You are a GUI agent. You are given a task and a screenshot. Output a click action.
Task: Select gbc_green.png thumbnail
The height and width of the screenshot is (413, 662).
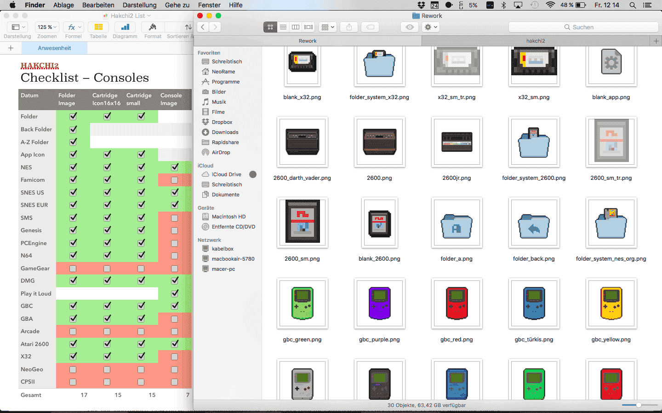coord(302,303)
